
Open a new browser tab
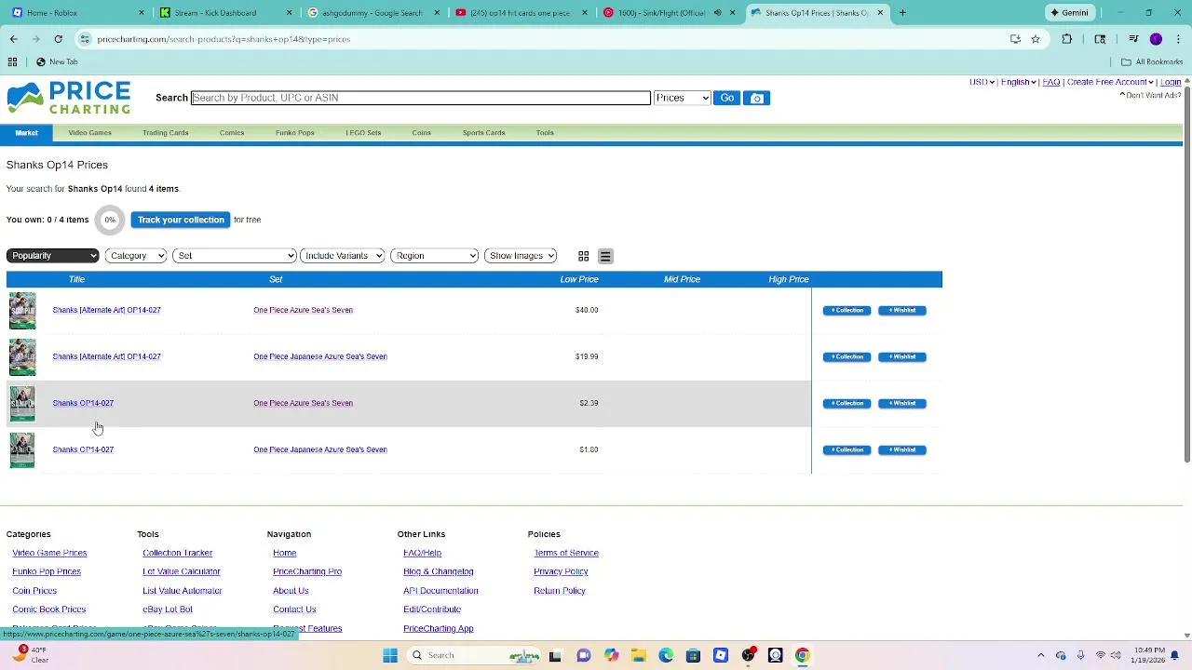pyautogui.click(x=902, y=13)
